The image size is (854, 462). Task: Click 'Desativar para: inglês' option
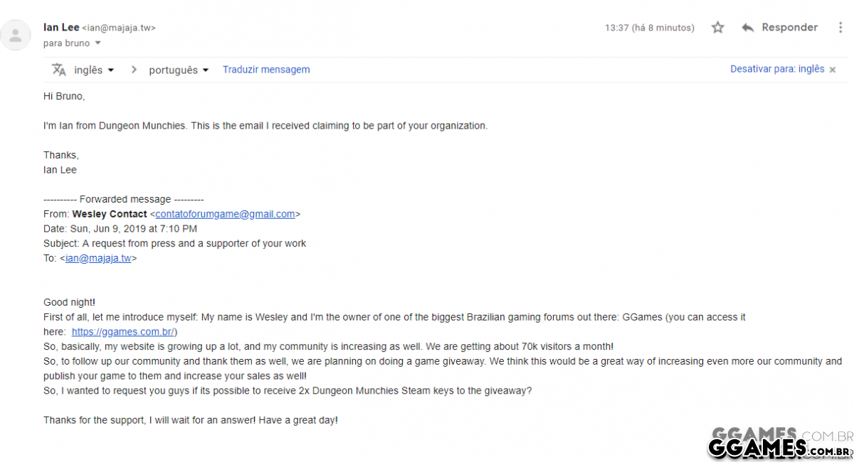777,69
